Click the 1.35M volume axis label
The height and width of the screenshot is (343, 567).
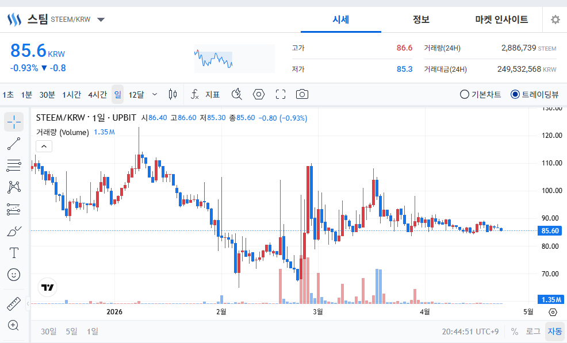(550, 299)
